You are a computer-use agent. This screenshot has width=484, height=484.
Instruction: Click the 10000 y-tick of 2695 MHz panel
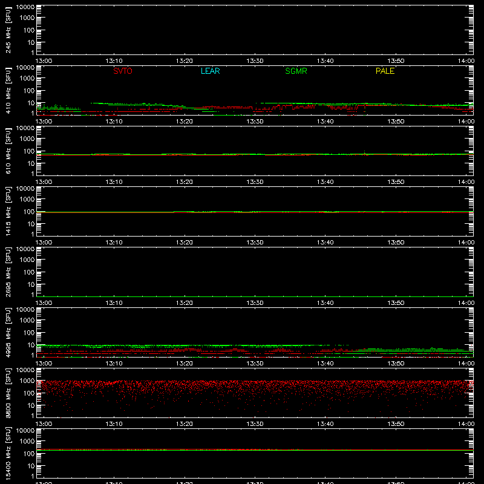(25, 249)
